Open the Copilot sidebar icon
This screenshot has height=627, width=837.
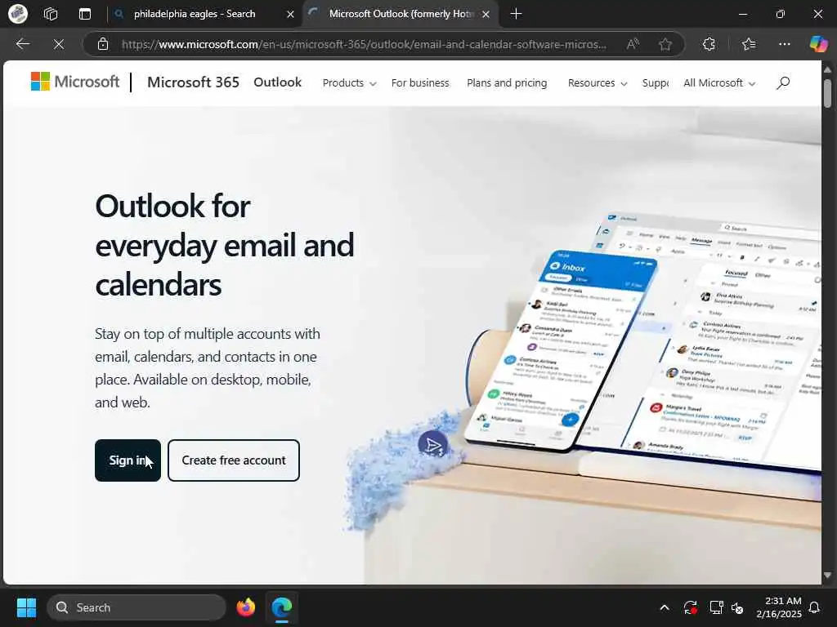(x=818, y=44)
